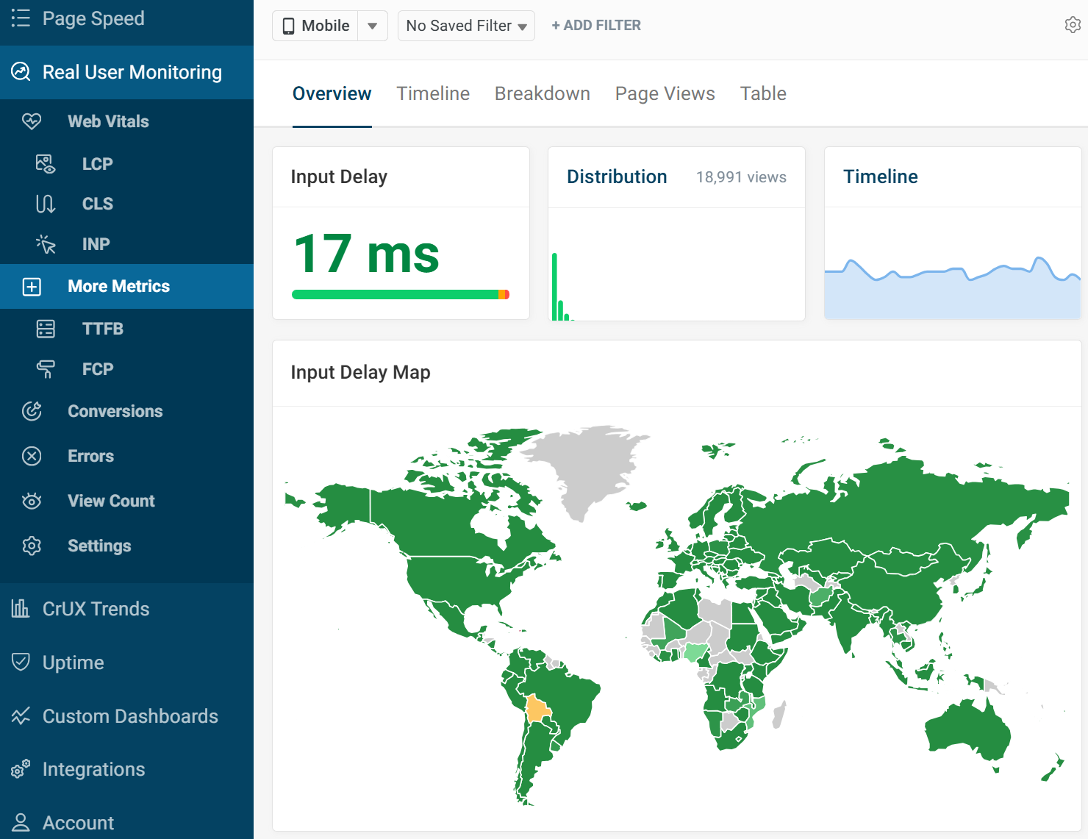The image size is (1088, 839).
Task: Click the Integrations gears icon
Action: [21, 769]
